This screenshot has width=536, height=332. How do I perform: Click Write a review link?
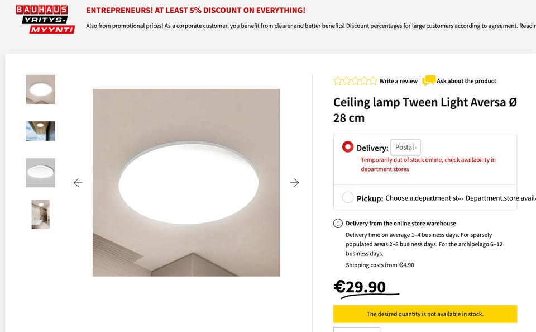399,81
